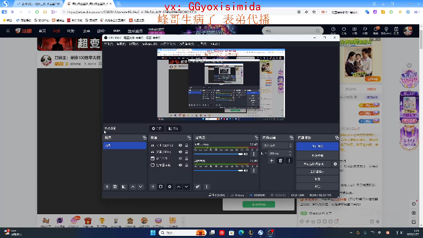This screenshot has width=423, height=238.
Task: Open Douyu hamburger menu
Action: point(8,31)
